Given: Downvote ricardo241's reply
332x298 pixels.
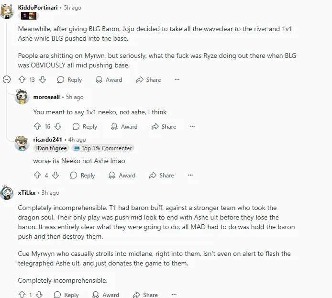Looking at the screenshot, I should [x=55, y=175].
